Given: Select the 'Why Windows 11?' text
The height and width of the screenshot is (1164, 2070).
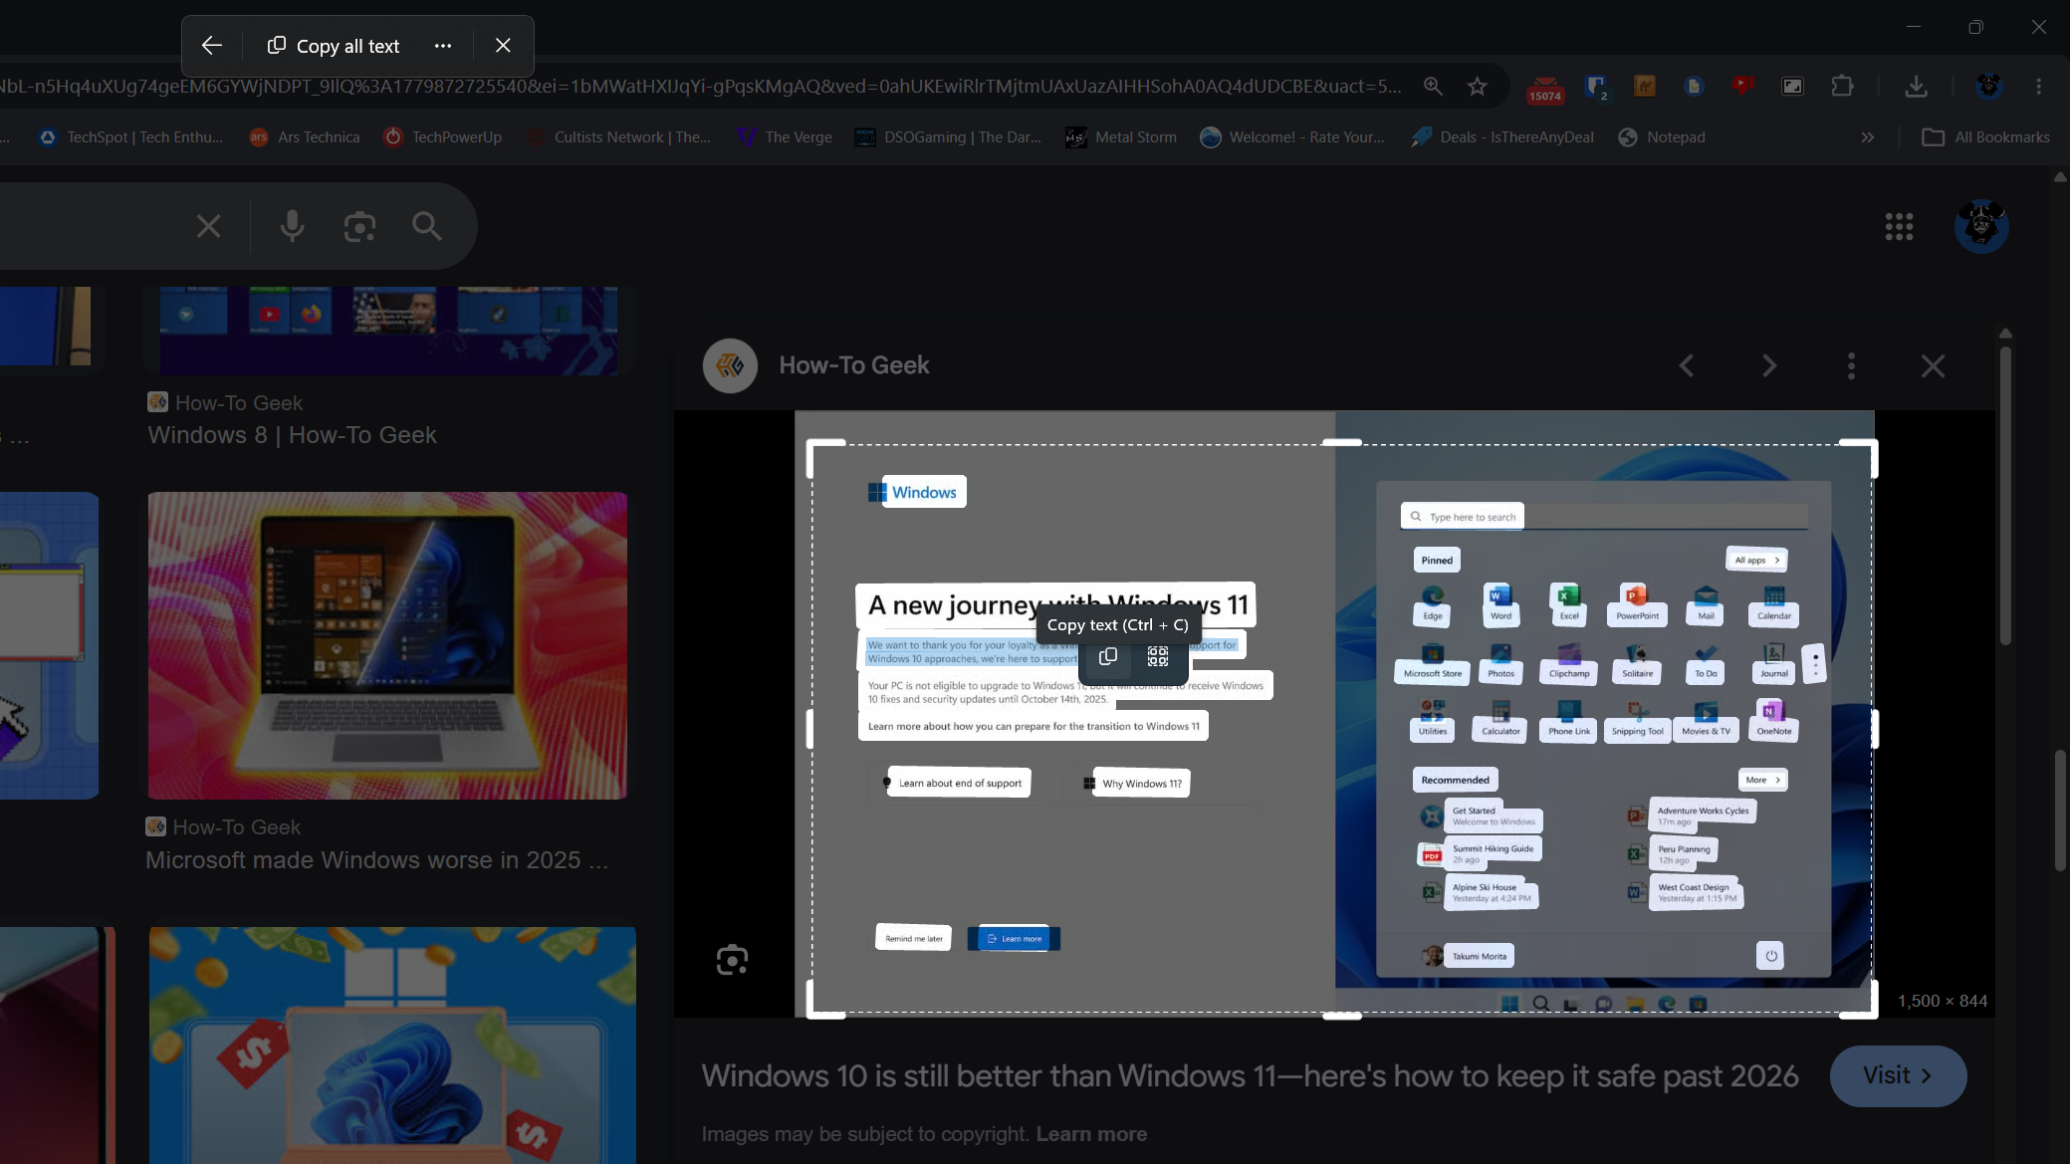Looking at the screenshot, I should 1142,784.
